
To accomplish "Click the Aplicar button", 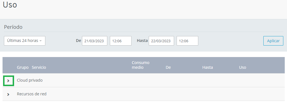I will 273,41.
